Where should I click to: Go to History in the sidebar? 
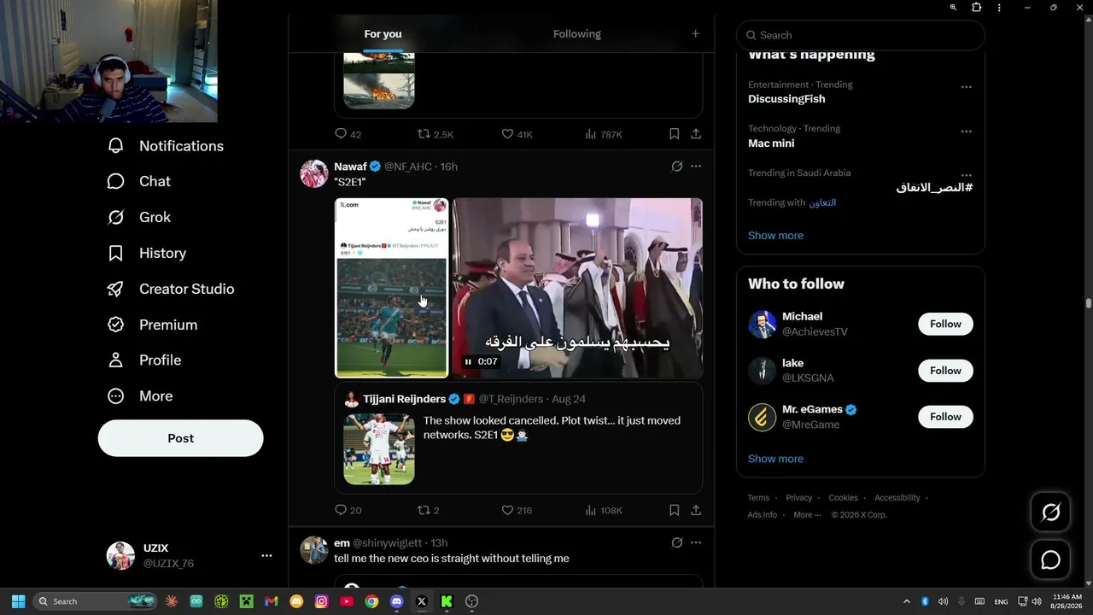point(146,253)
